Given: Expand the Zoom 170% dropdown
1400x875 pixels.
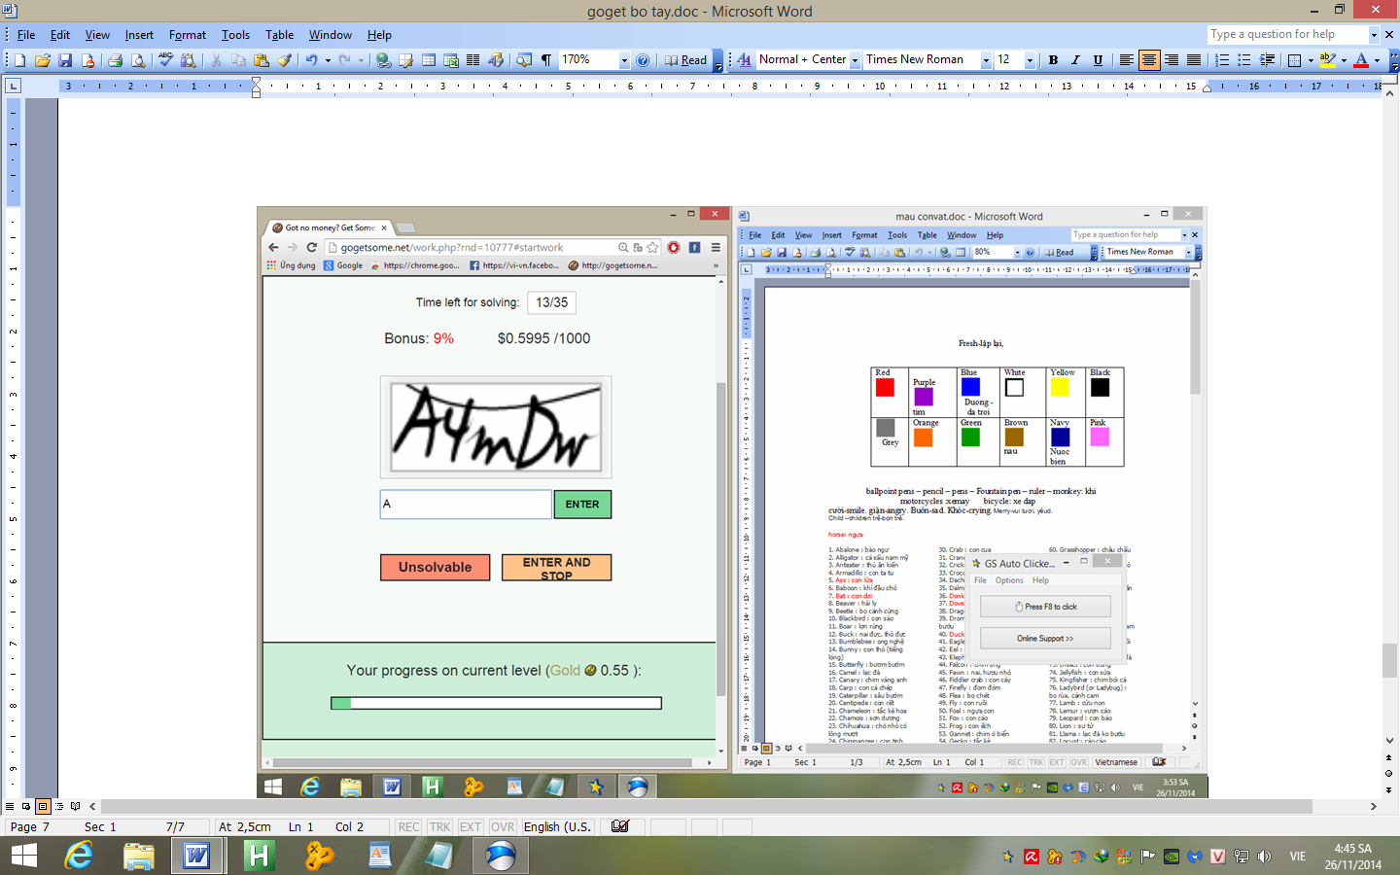Looking at the screenshot, I should tap(624, 60).
